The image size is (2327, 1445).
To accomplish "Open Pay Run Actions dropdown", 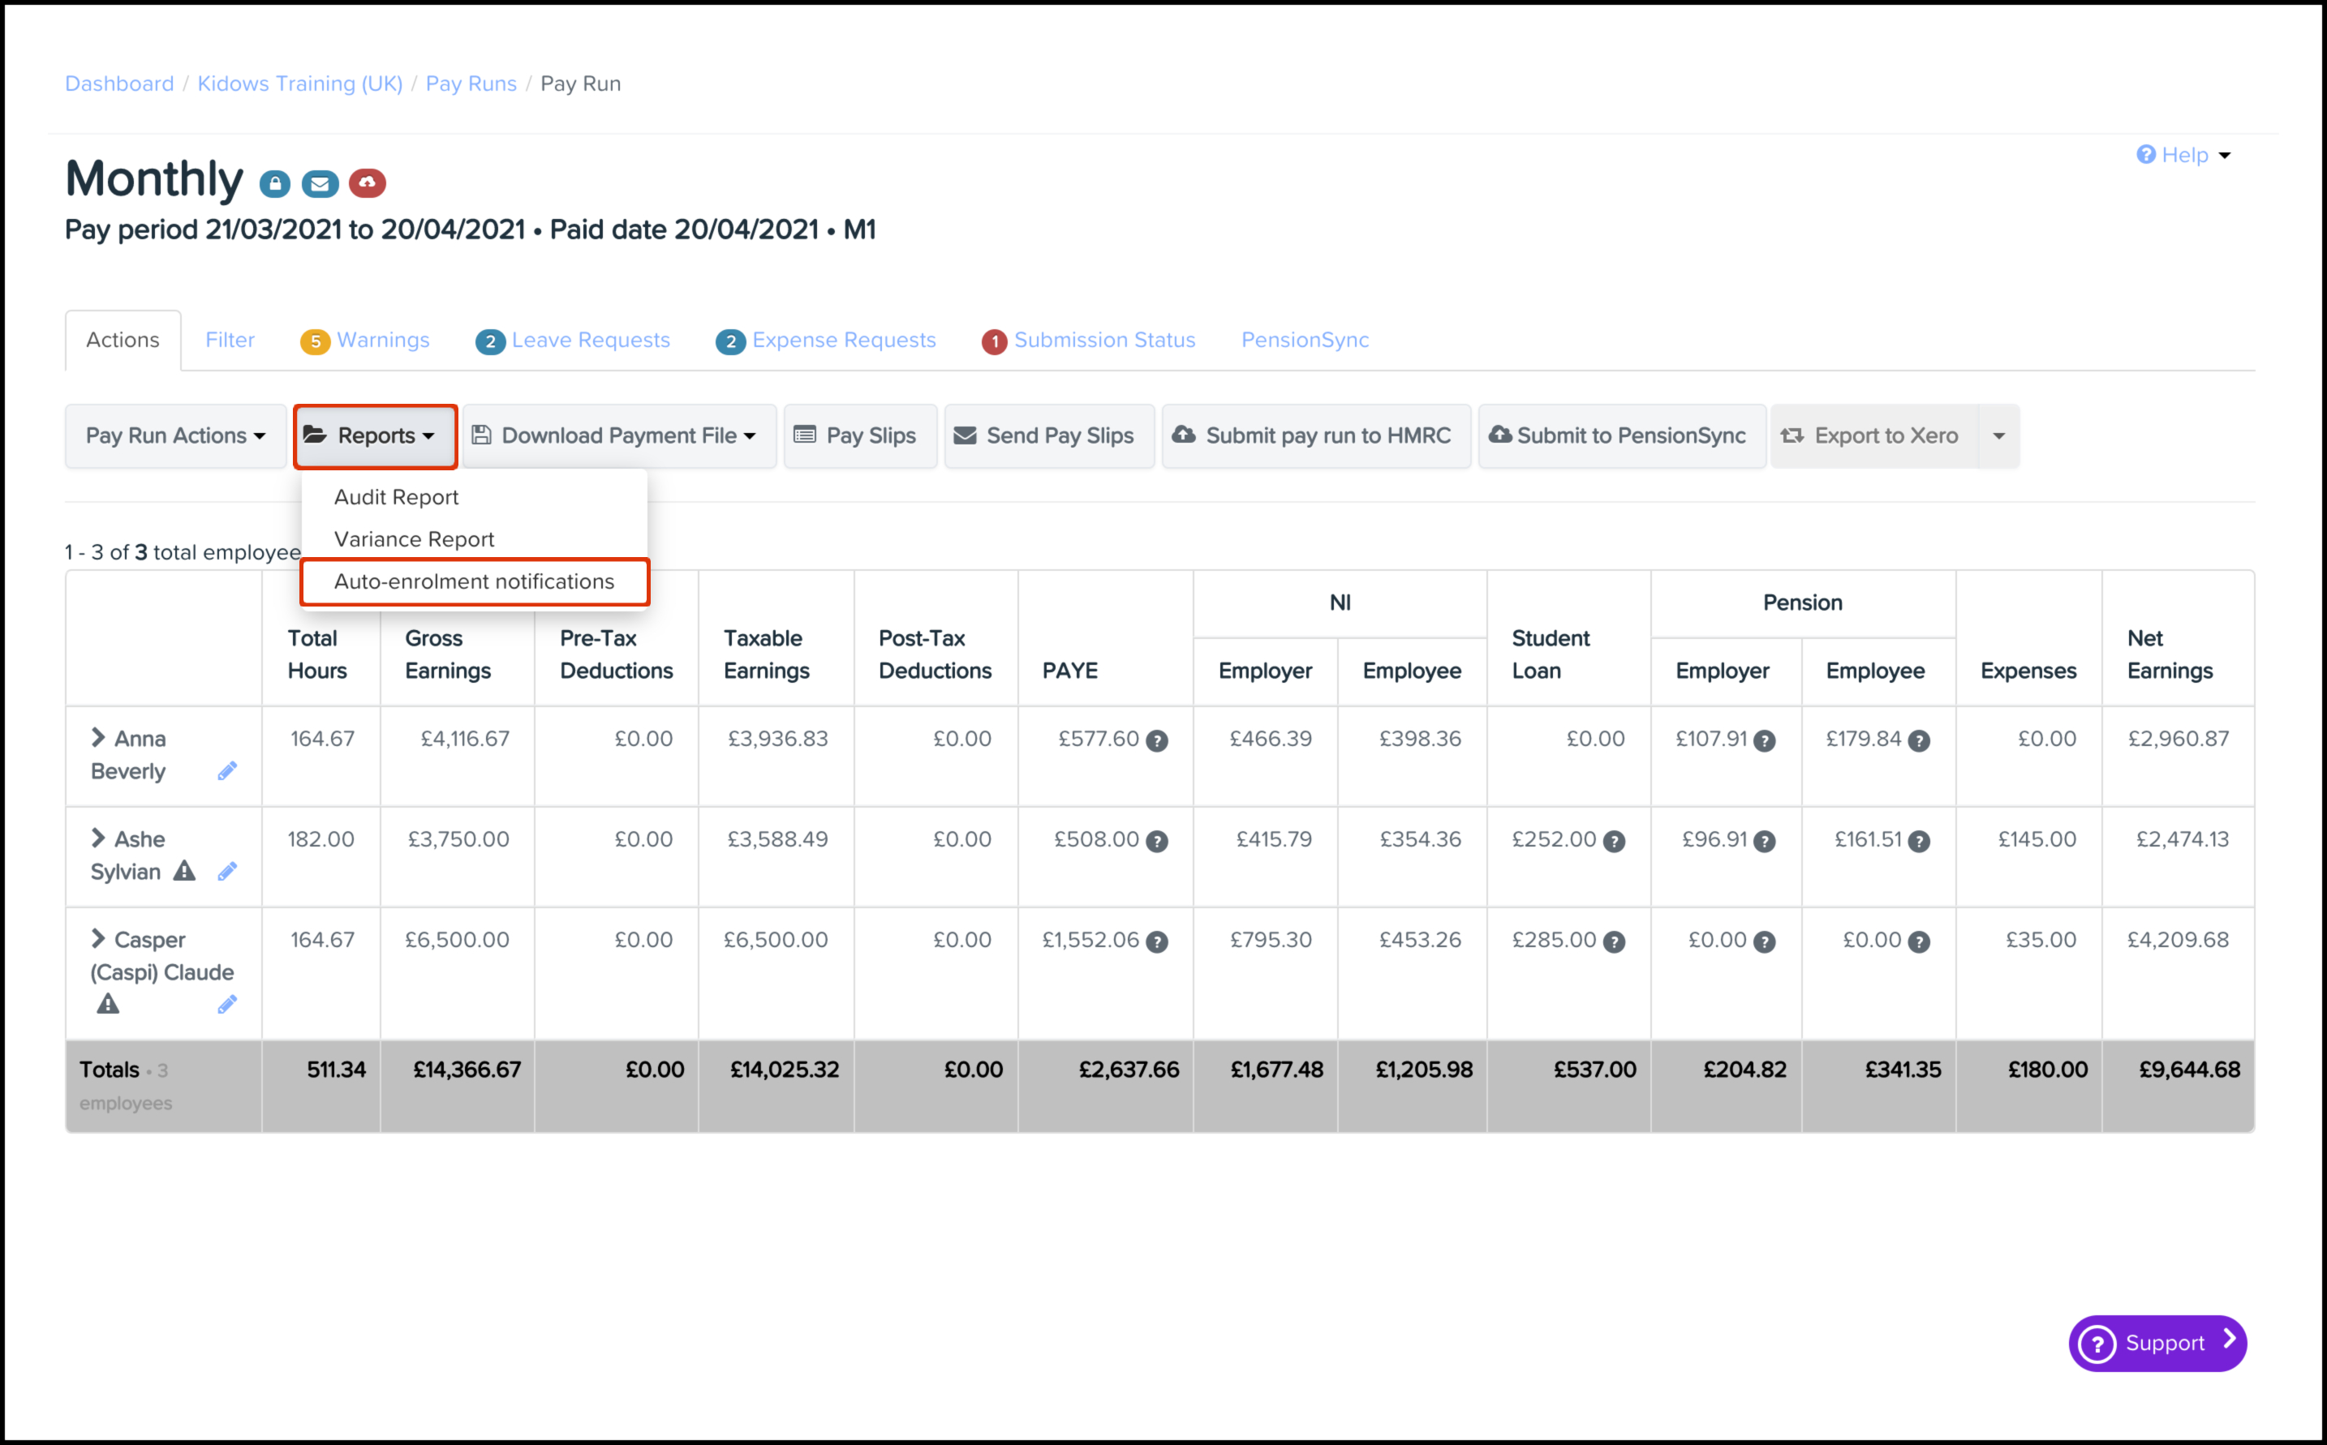I will [x=175, y=435].
